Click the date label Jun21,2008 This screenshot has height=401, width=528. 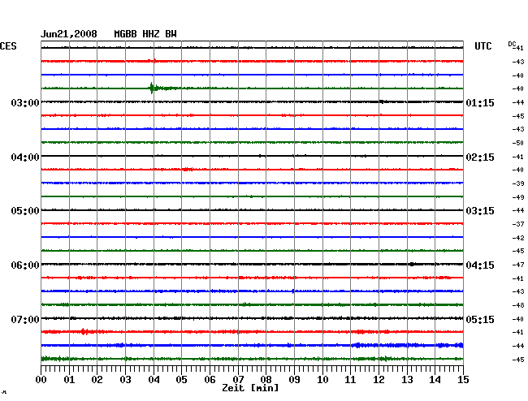point(69,34)
